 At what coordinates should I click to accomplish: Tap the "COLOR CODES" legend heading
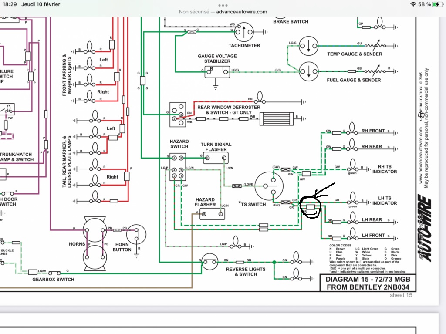[340, 246]
